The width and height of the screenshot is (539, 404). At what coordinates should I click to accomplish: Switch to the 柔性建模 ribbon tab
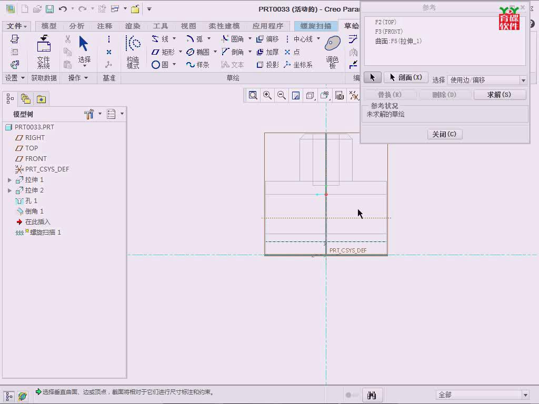point(224,26)
